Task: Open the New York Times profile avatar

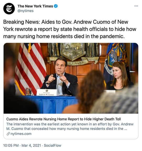Action: pos(9,8)
